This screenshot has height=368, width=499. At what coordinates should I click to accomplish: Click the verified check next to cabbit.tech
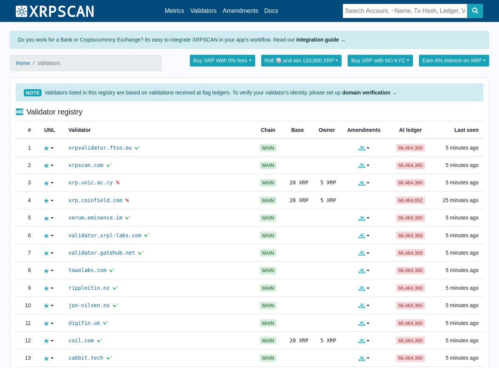coord(109,357)
